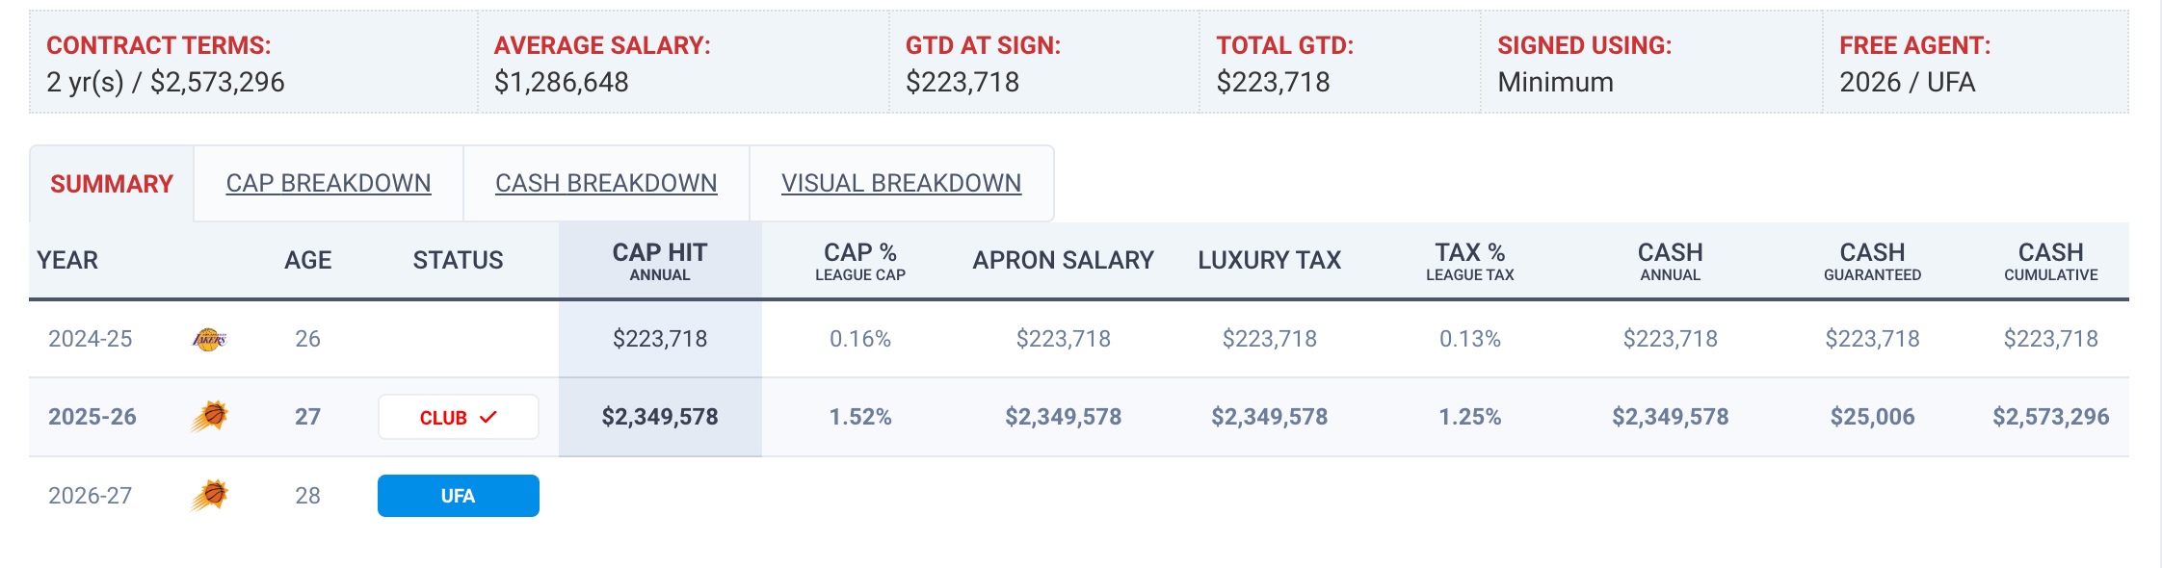This screenshot has height=568, width=2162.
Task: Select the SUMMARY tab
Action: pyautogui.click(x=112, y=184)
